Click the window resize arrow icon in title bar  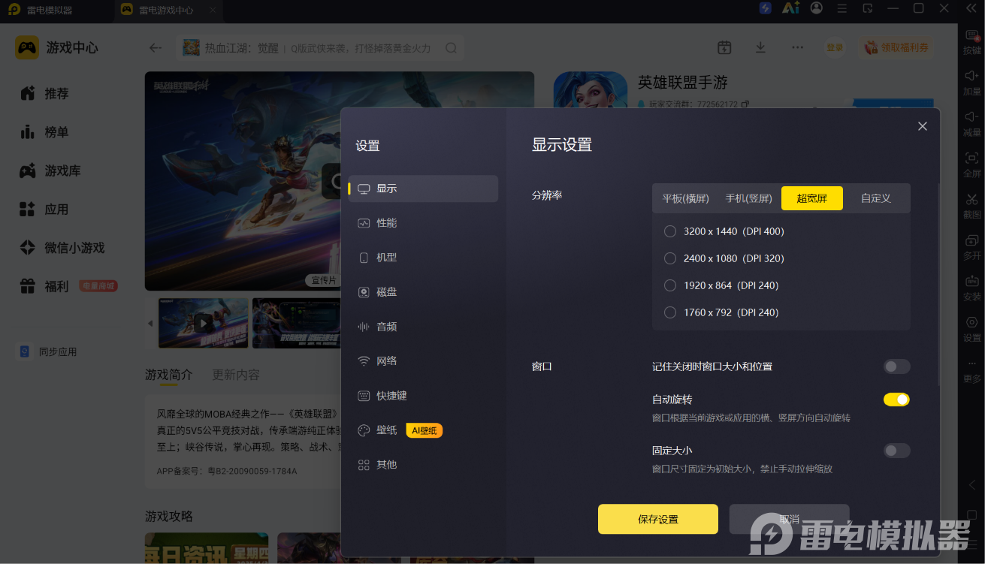(x=868, y=8)
